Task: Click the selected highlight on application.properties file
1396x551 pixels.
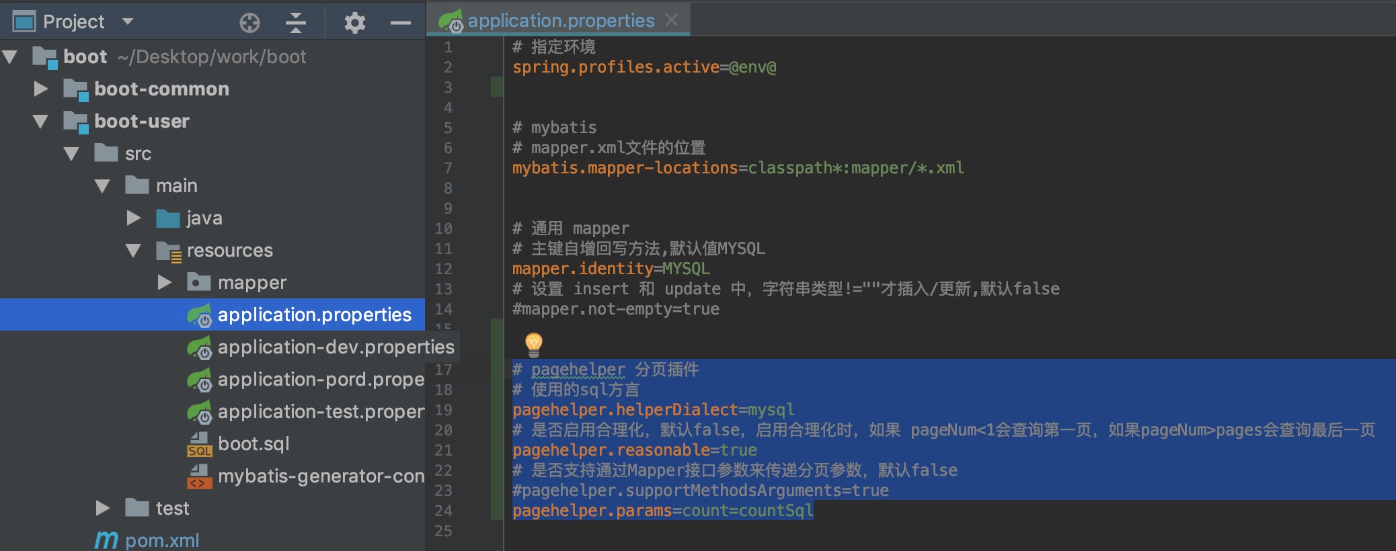Action: pyautogui.click(x=315, y=314)
